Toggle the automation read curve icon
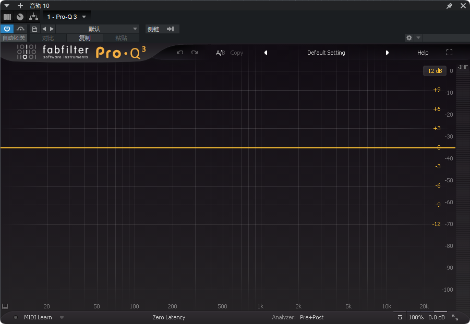The width and height of the screenshot is (470, 324). (20, 29)
